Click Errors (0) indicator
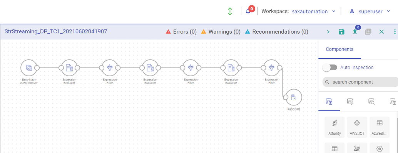This screenshot has width=398, height=153. tap(181, 31)
